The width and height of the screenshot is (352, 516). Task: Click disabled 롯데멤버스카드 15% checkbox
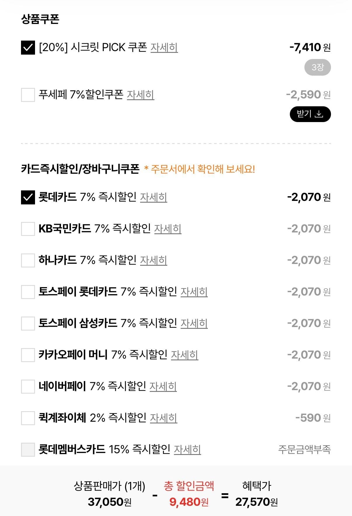pyautogui.click(x=28, y=450)
